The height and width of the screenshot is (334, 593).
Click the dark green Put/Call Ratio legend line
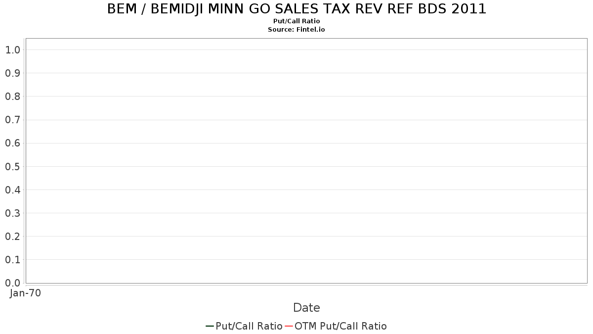(x=210, y=326)
